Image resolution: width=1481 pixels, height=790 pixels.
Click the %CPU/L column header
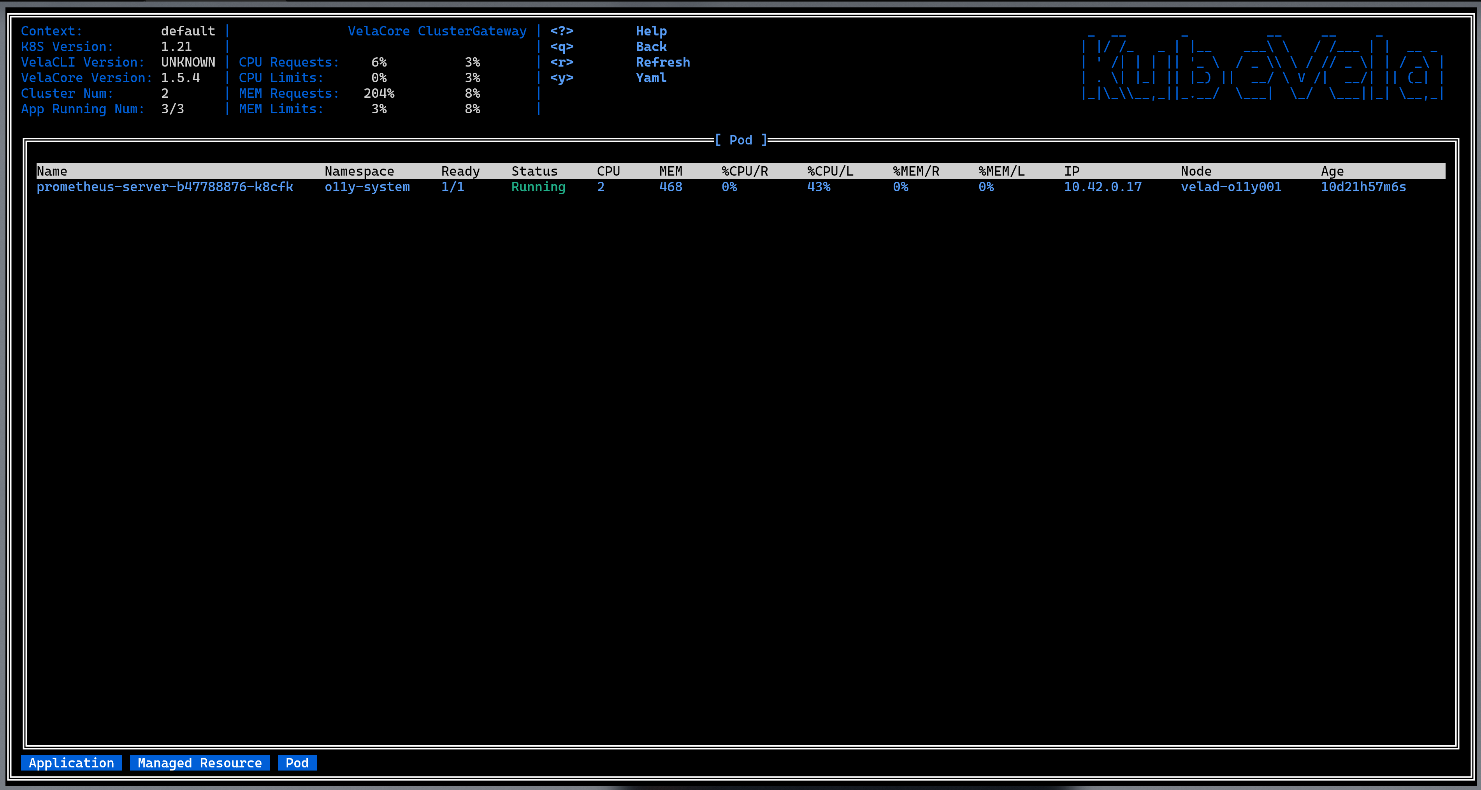point(830,171)
